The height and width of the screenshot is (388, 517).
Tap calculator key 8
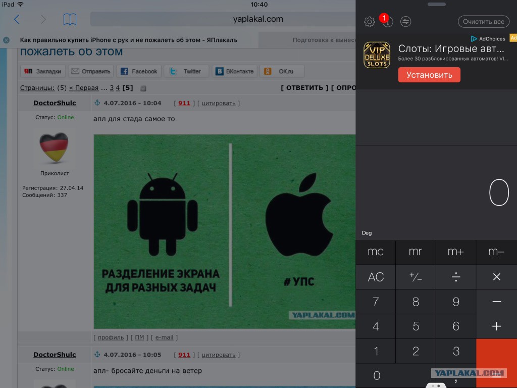[416, 302]
